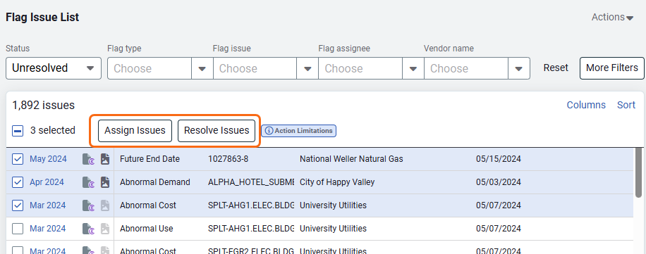Open the Status Unresolved dropdown

click(x=54, y=68)
